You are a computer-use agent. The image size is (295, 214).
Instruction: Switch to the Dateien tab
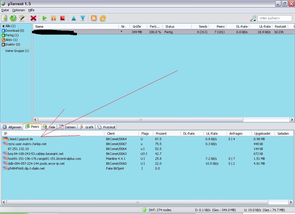pos(67,127)
